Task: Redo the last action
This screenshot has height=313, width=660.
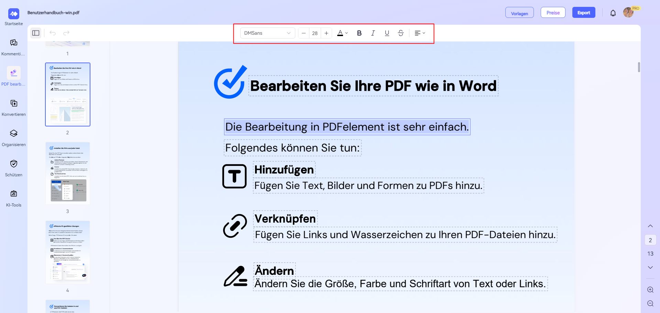Action: click(66, 33)
